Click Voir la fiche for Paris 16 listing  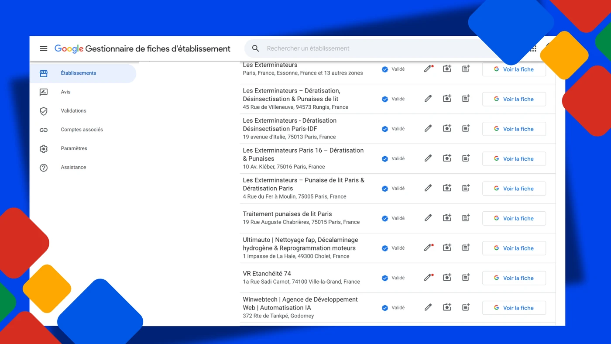pyautogui.click(x=514, y=158)
